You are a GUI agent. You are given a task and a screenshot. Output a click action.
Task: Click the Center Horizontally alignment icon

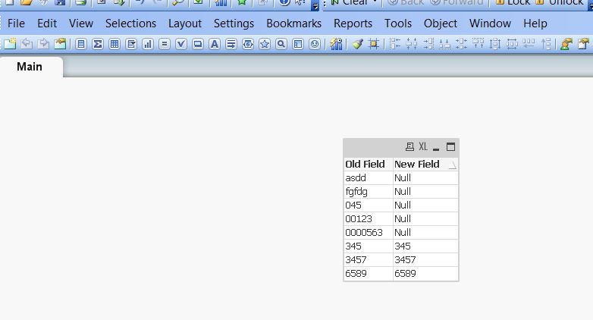click(x=412, y=44)
